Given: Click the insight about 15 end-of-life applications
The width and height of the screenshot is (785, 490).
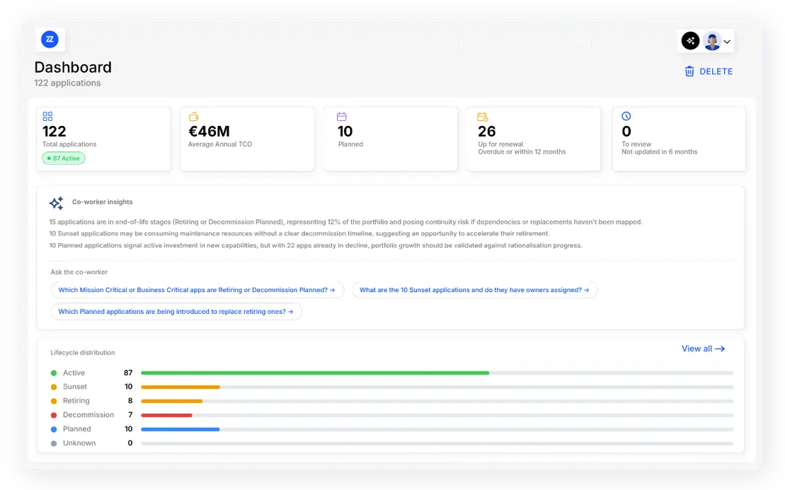Looking at the screenshot, I should click(345, 222).
